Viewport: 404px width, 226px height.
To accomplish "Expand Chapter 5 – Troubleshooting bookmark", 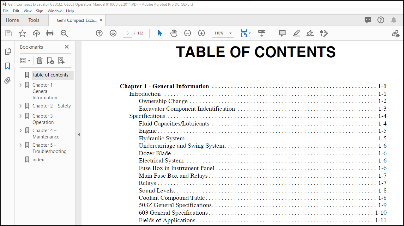I will tap(21, 145).
